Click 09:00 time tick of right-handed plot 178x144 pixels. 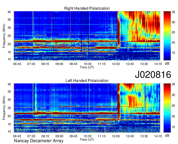(59, 64)
